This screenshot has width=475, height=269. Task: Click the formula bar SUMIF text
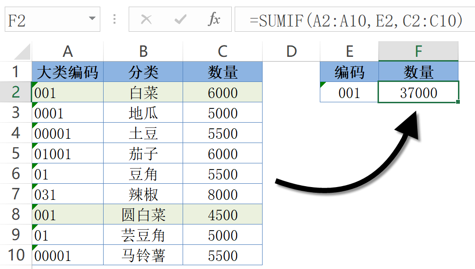click(356, 20)
